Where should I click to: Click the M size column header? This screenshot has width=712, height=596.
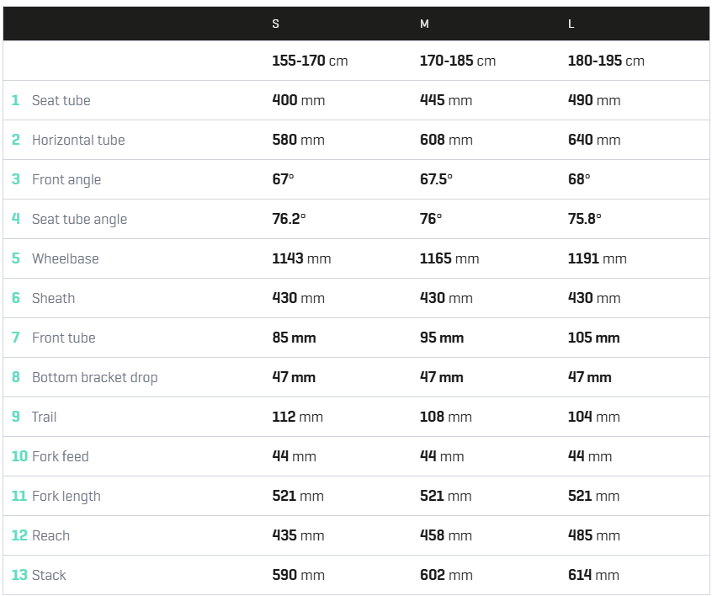click(424, 24)
